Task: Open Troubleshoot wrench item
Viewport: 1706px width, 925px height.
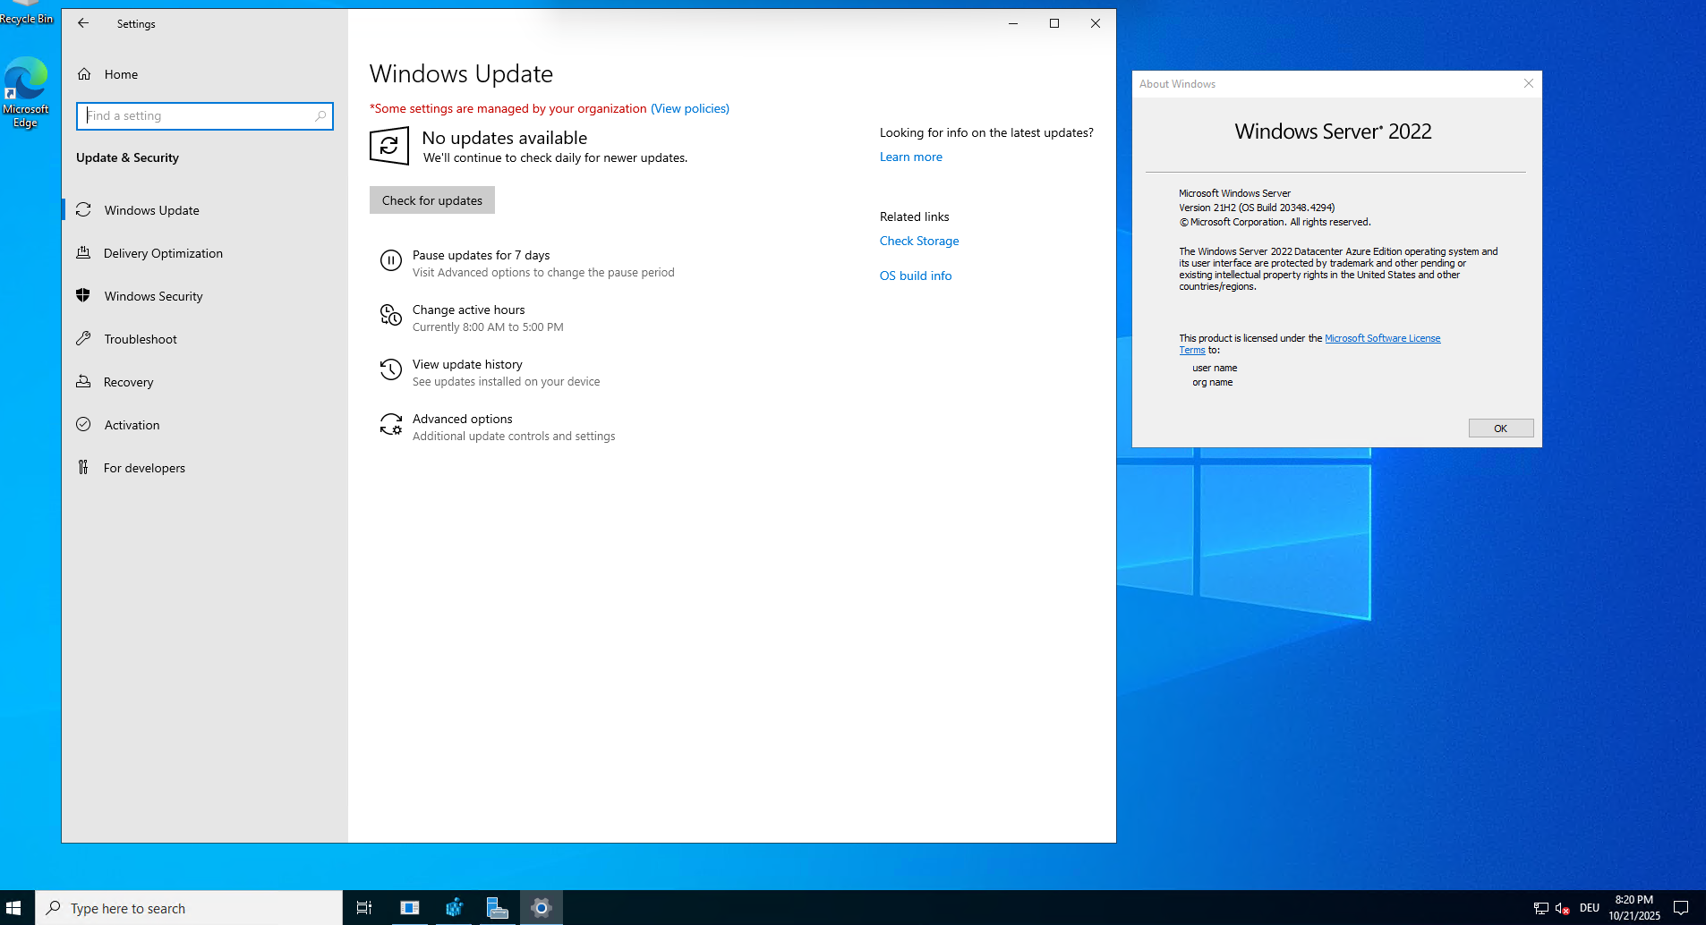Action: pos(141,339)
